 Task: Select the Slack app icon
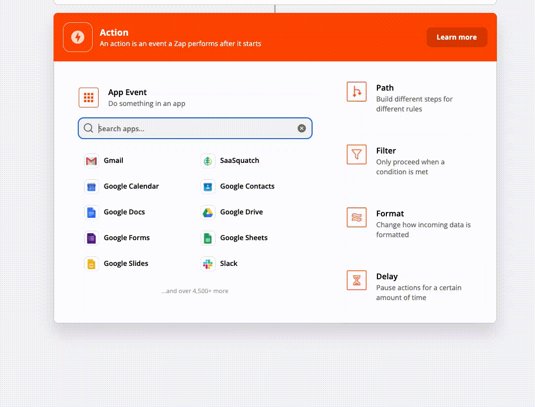(208, 263)
